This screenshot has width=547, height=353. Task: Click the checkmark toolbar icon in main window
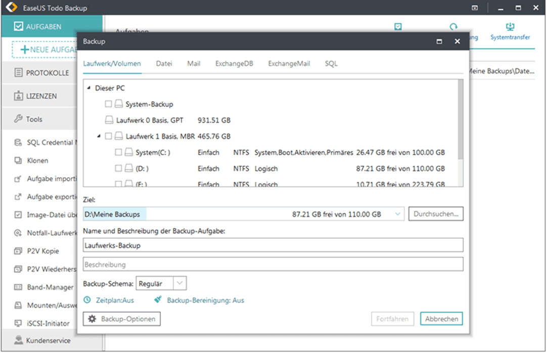coord(398,26)
